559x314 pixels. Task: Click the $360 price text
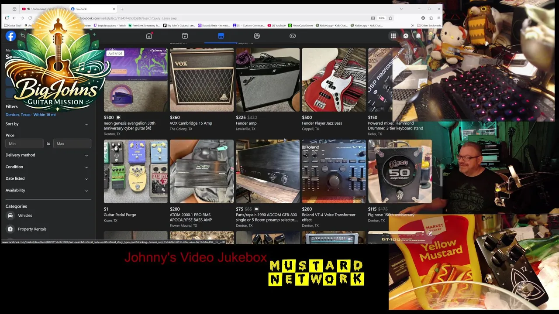(175, 117)
